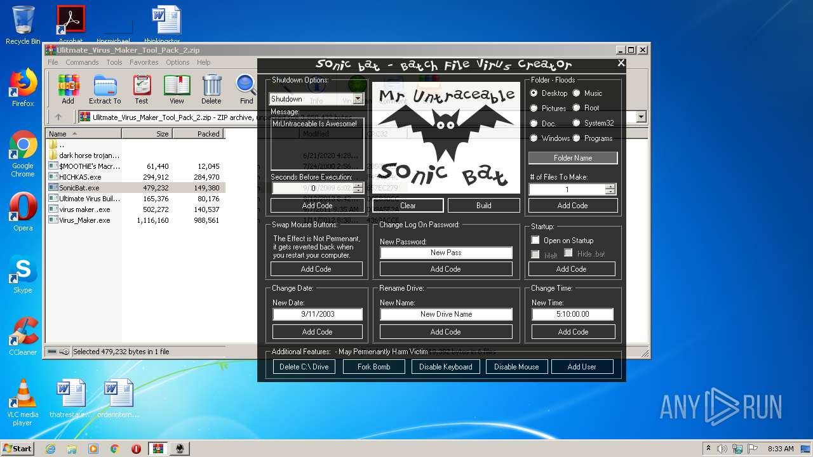Open Acrobat desktop shortcut
This screenshot has height=457, width=813.
click(x=71, y=25)
